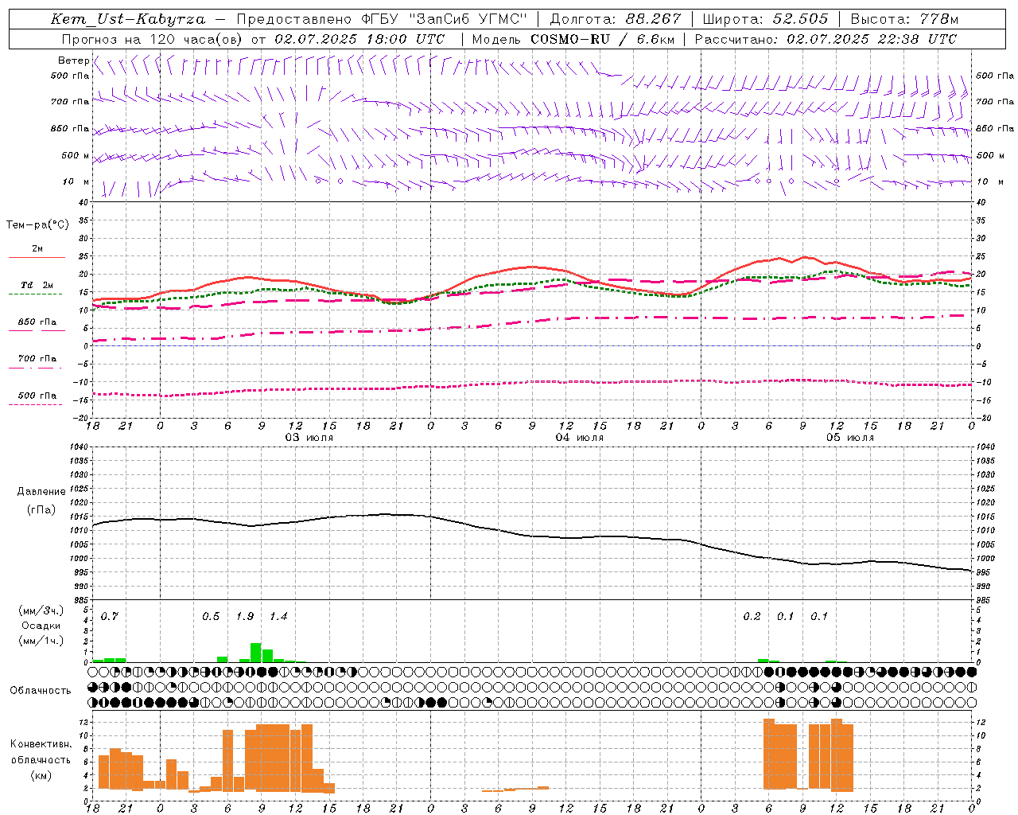This screenshot has width=1018, height=815.
Task: Click forecast start time 02.07.2025 18:00 UTC
Action: [359, 39]
